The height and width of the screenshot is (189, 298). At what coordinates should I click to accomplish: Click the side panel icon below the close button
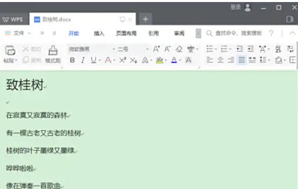point(290,19)
